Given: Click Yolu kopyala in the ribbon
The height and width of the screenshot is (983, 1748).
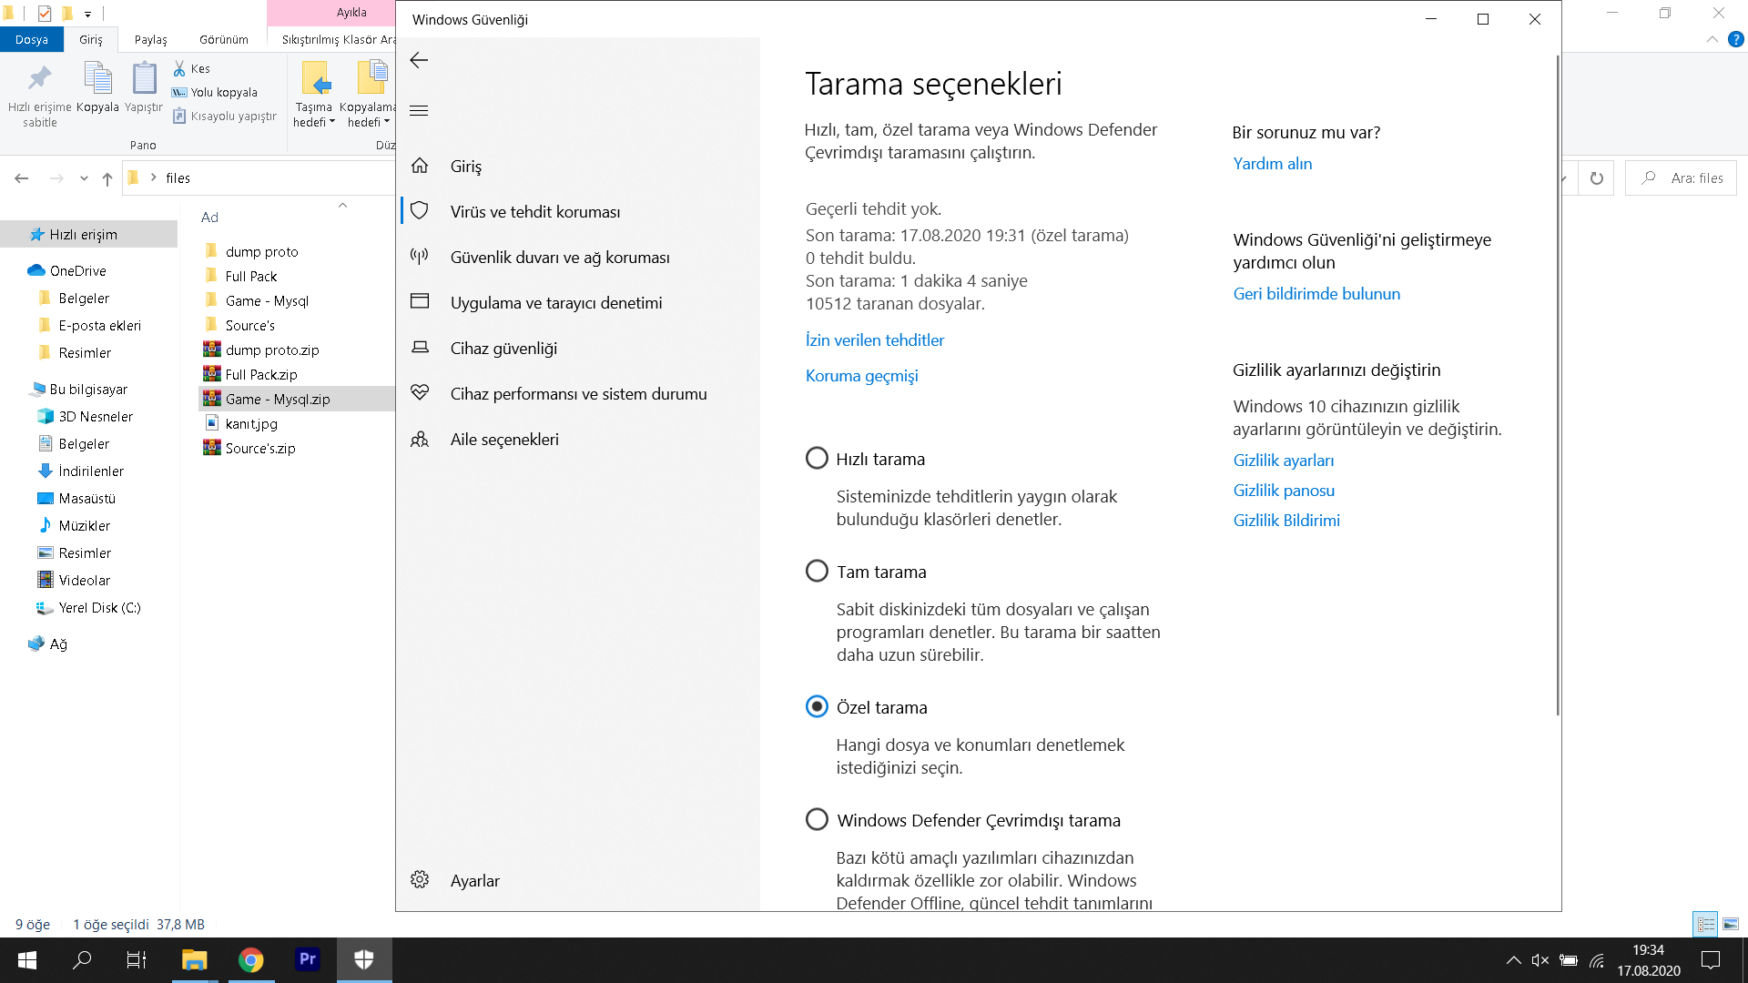Looking at the screenshot, I should 215,92.
